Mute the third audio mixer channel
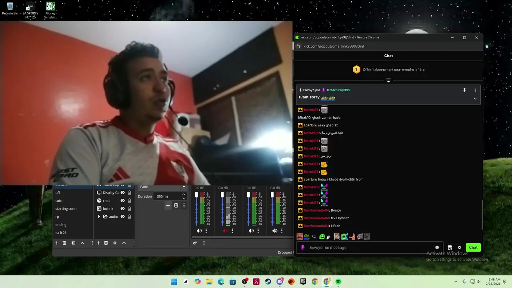 [251, 231]
